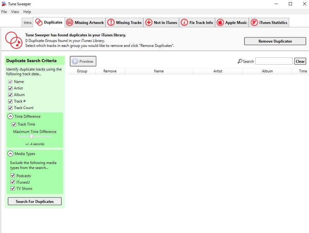Click the Remove Duplicates button
The height and width of the screenshot is (233, 309).
pyautogui.click(x=275, y=41)
